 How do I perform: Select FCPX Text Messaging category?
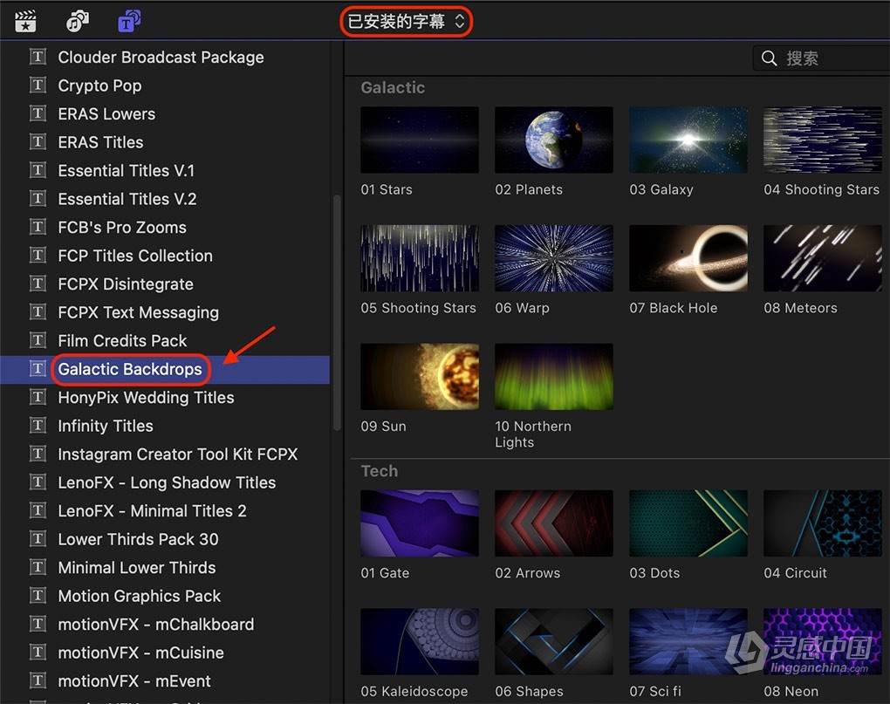point(138,312)
